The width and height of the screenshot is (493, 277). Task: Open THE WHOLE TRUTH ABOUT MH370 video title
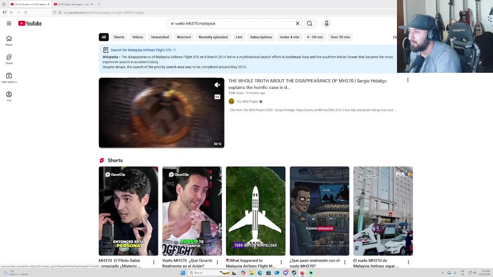click(x=307, y=84)
